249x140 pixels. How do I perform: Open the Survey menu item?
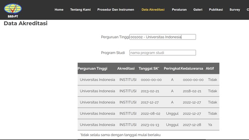pyautogui.click(x=235, y=10)
